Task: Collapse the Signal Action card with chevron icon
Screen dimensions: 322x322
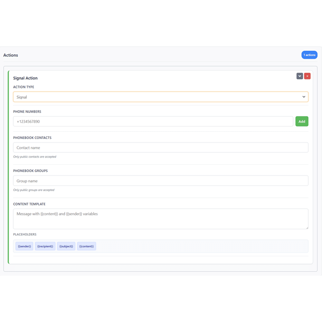Action: [299, 76]
